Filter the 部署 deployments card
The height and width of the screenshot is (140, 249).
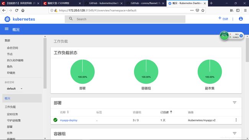[x=234, y=103]
